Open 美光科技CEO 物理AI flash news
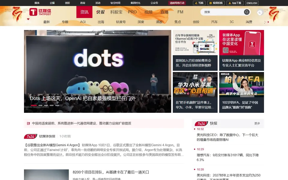Screen dimensions: 288x180 tap(227, 137)
